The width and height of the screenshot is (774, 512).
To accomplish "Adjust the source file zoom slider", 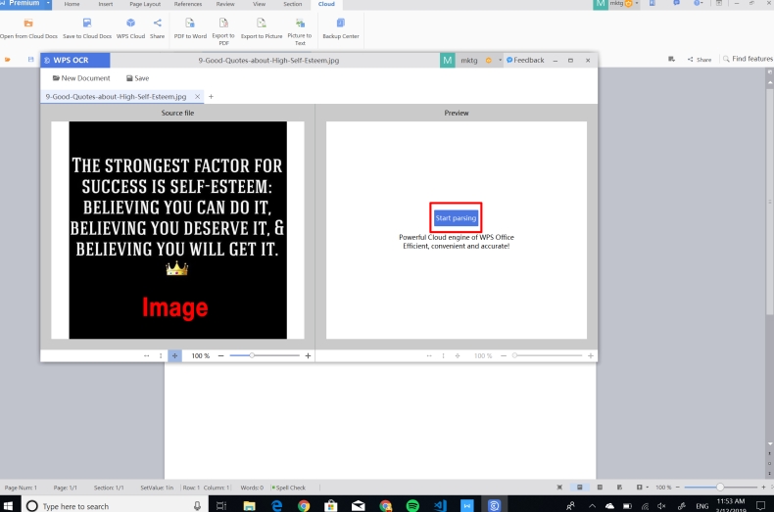I will pos(252,355).
